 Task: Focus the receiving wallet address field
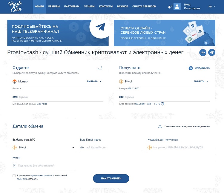(x=179, y=147)
